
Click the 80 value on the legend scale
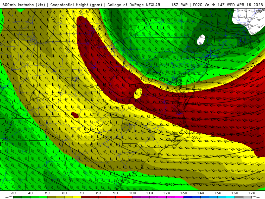point(98,193)
